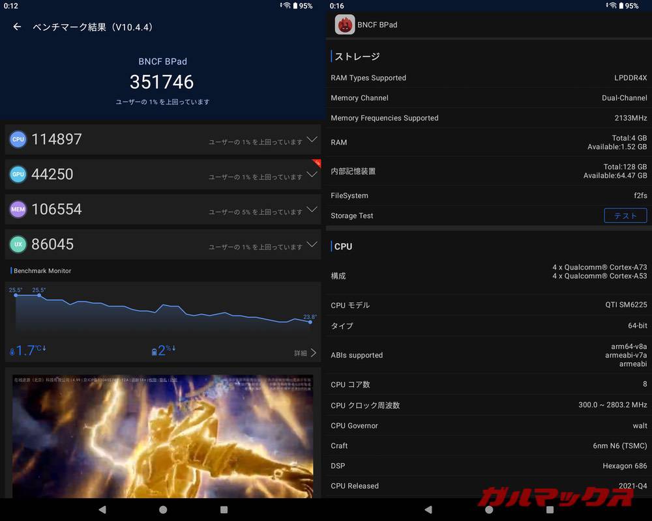Expand the GPU score details

pos(312,174)
